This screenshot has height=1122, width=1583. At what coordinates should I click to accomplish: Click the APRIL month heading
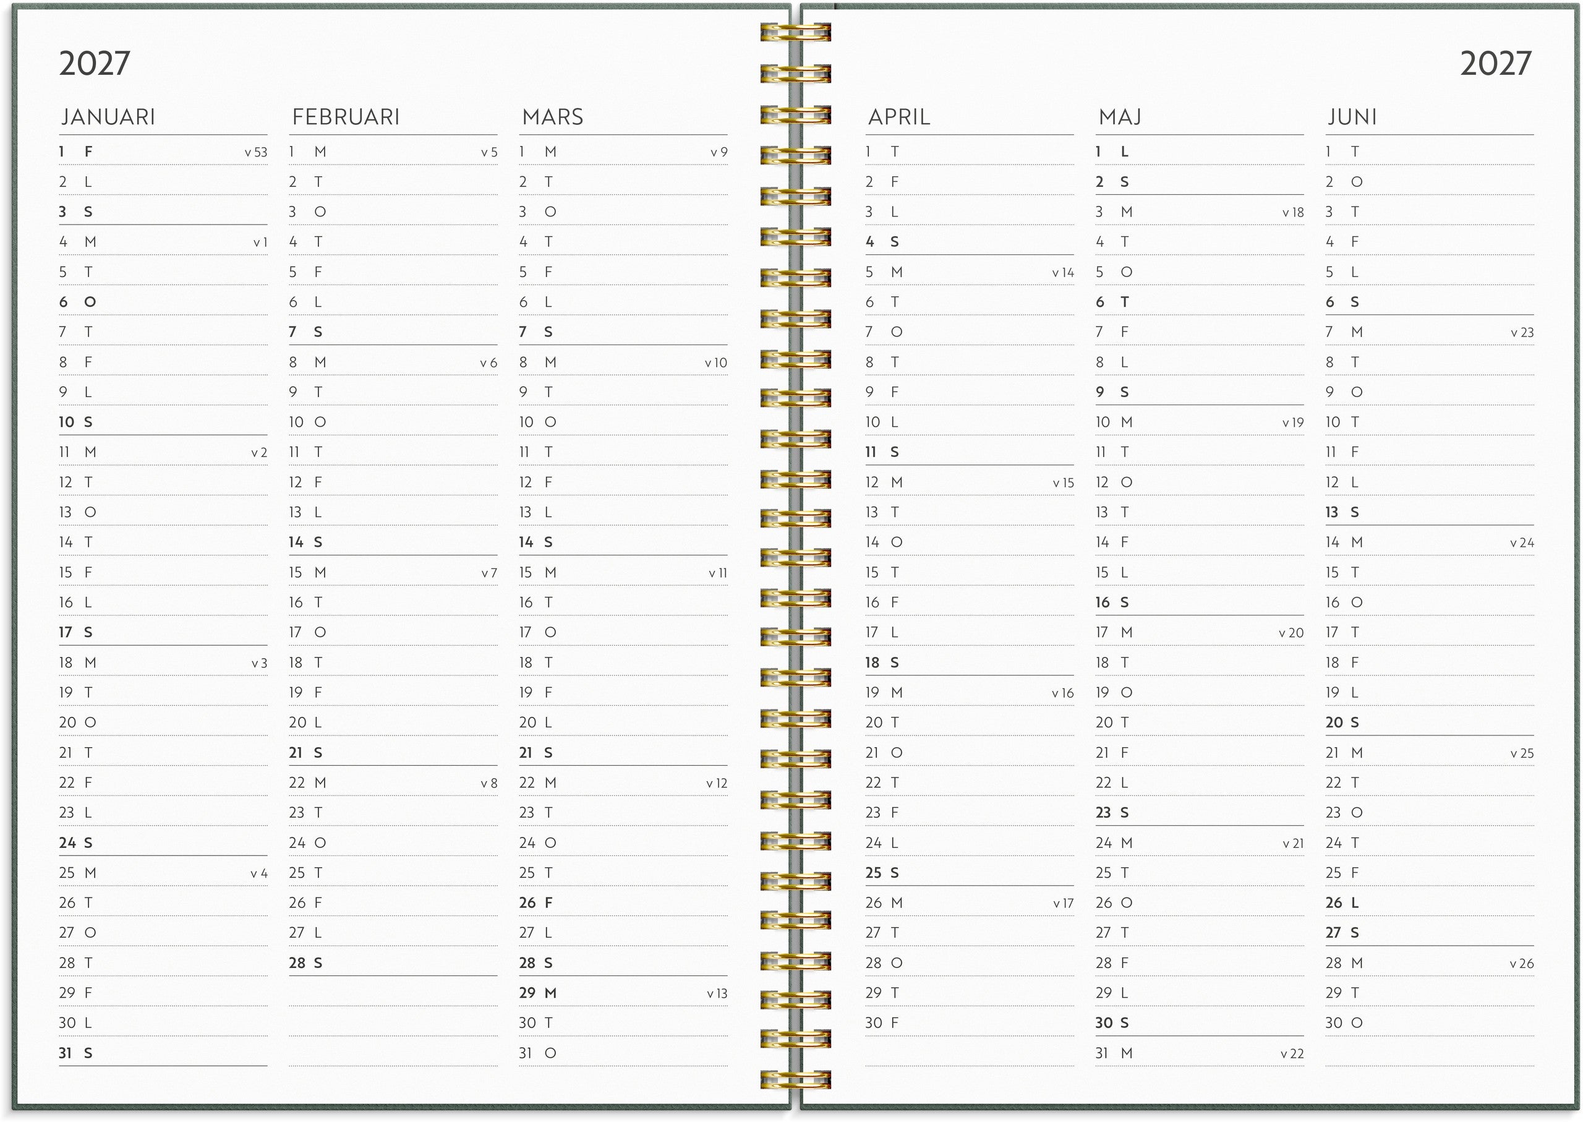coord(898,117)
